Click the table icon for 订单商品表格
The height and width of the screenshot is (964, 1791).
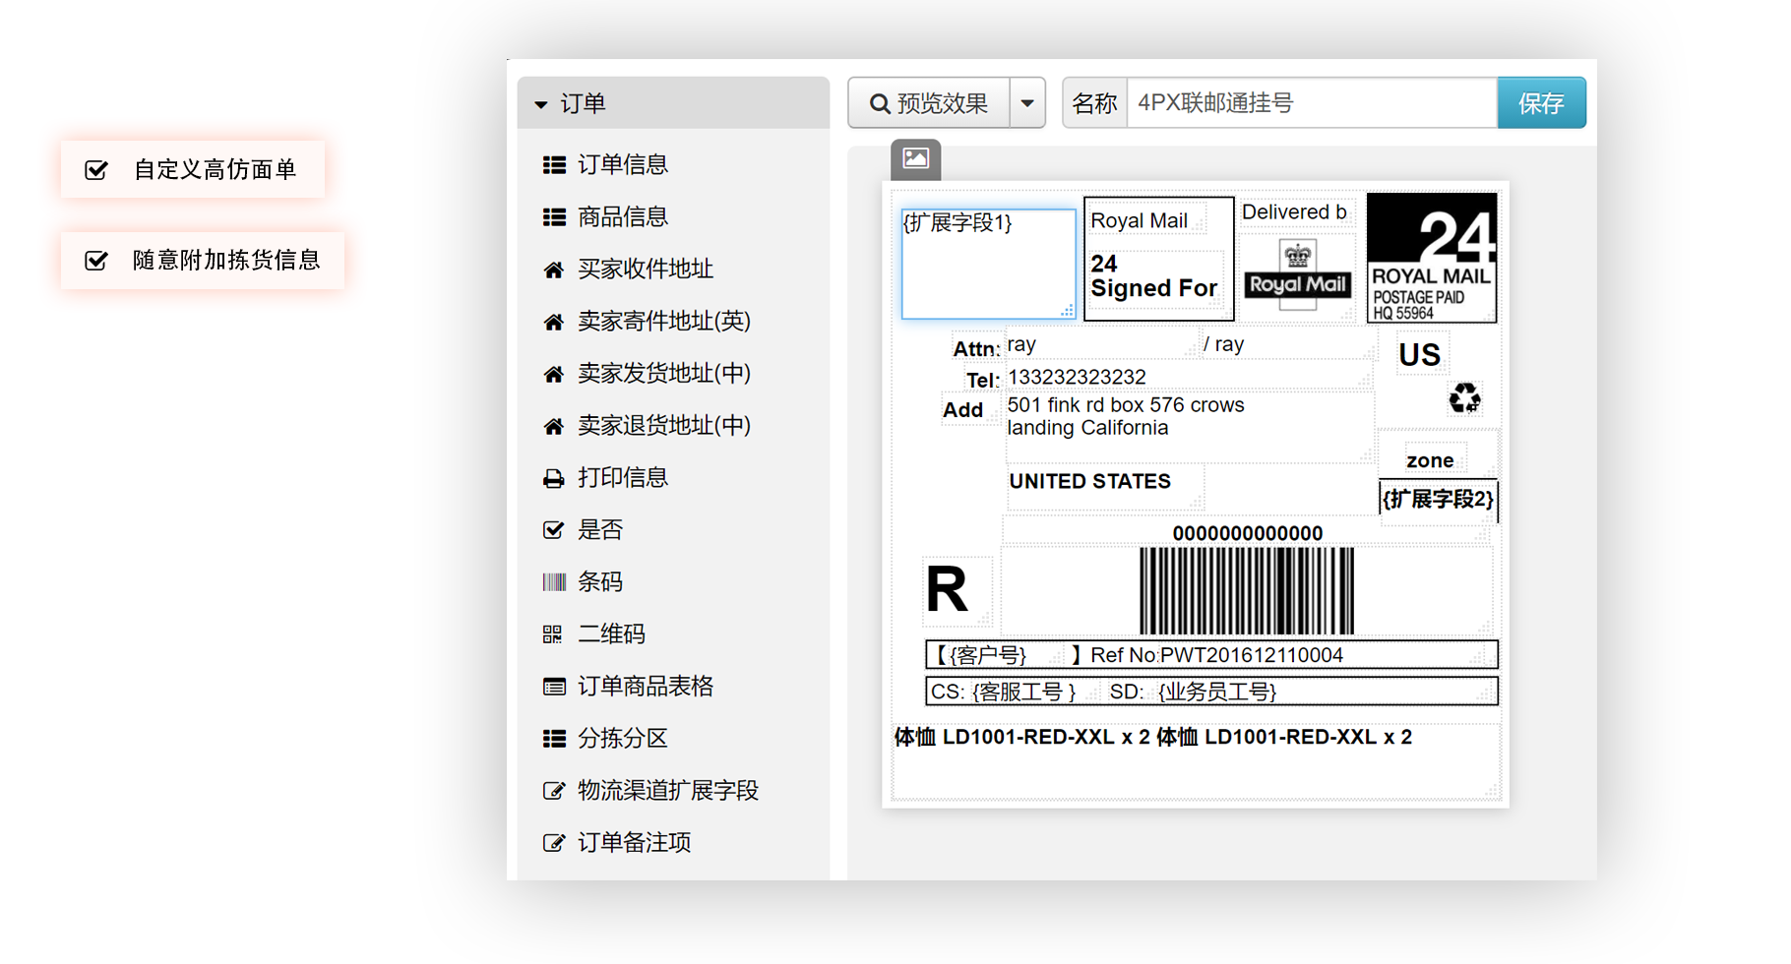click(554, 687)
